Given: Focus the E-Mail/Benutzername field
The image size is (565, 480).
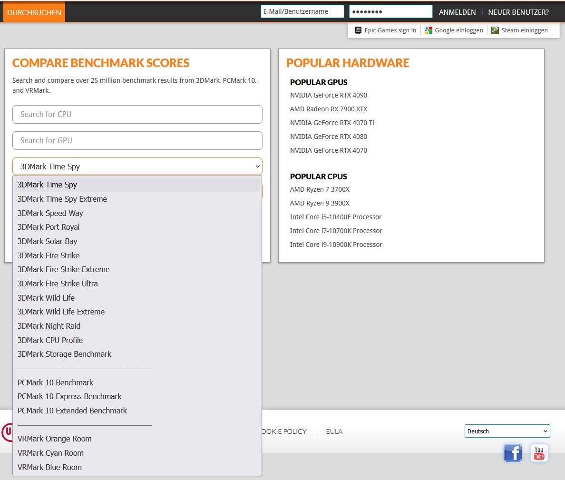Looking at the screenshot, I should (302, 11).
